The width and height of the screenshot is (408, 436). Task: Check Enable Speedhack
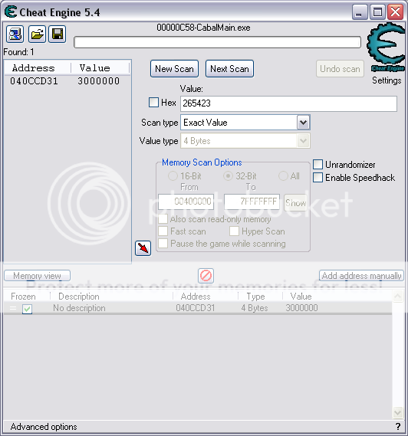pos(318,178)
